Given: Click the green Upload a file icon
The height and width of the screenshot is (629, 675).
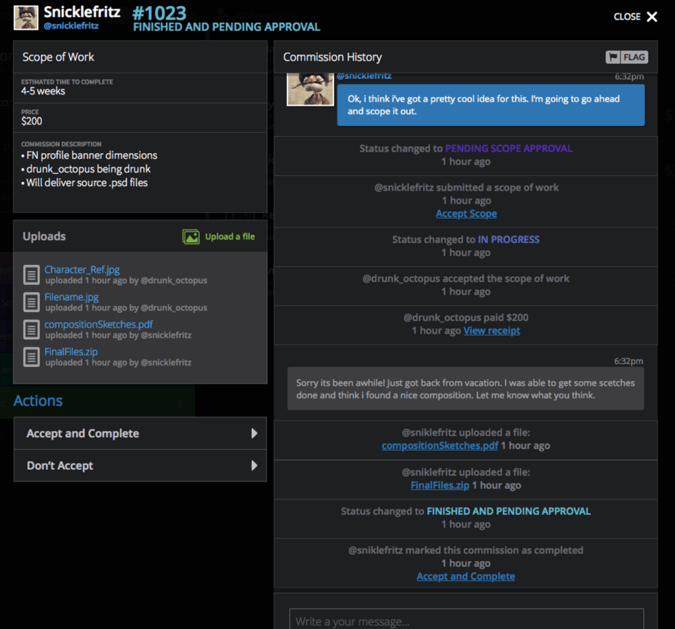Looking at the screenshot, I should tap(192, 236).
